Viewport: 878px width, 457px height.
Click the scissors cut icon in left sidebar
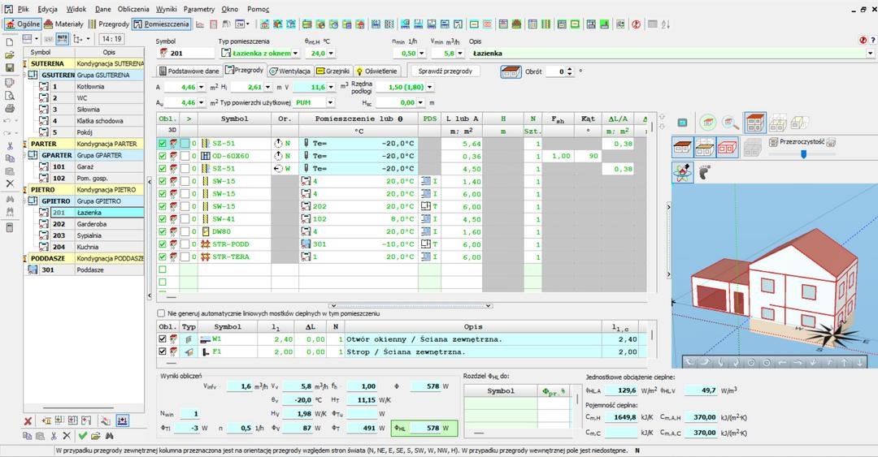pyautogui.click(x=10, y=145)
